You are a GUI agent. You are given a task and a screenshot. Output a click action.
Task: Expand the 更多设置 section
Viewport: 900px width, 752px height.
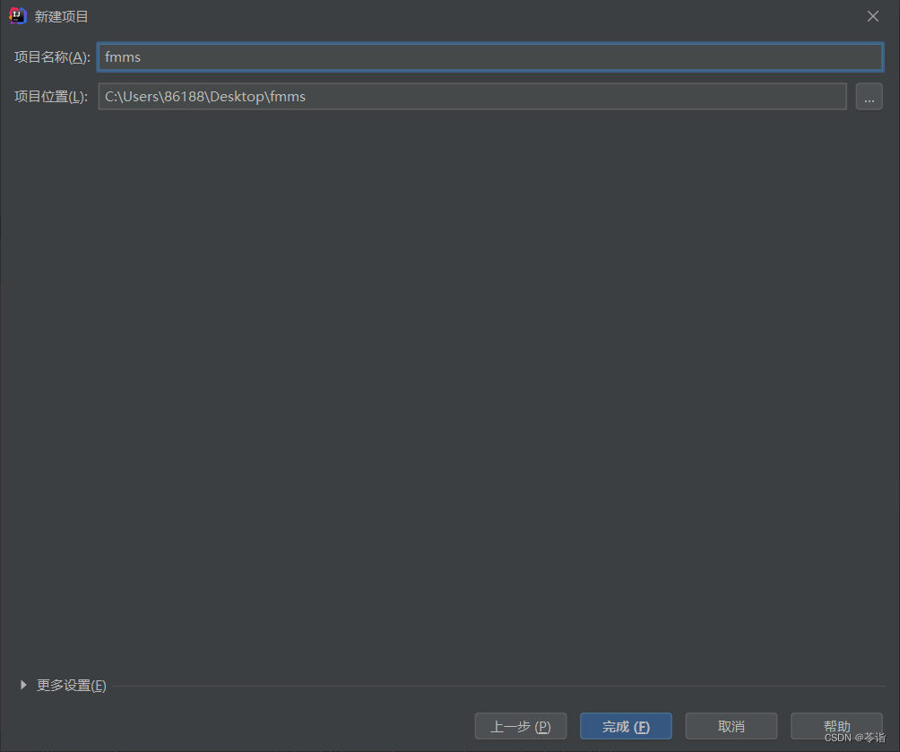click(x=63, y=686)
